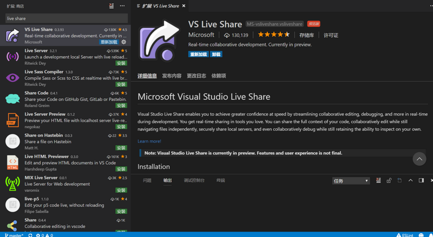Click the Live HTML Previewer icon
This screenshot has width=433, height=237.
(12, 162)
